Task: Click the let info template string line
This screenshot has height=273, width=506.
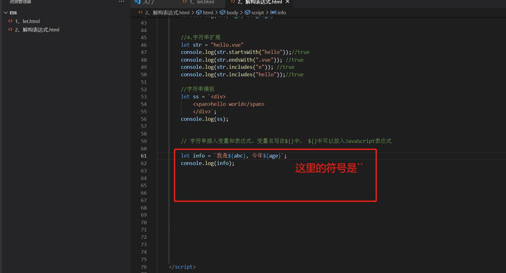Action: [x=234, y=156]
